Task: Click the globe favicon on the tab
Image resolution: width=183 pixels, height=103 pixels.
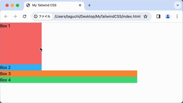Action: [x=28, y=5]
